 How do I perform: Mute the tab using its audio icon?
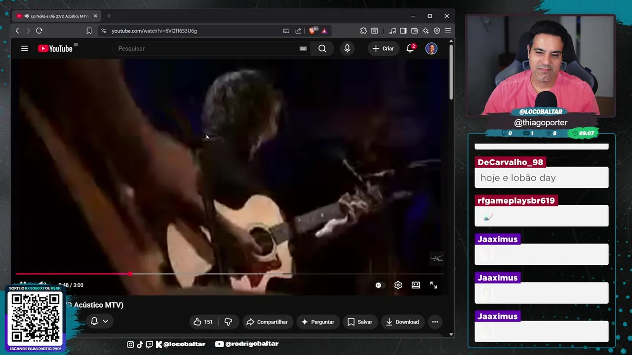(26, 16)
